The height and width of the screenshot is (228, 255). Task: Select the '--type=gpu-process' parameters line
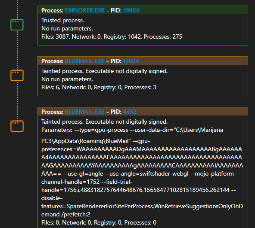pyautogui.click(x=132, y=130)
